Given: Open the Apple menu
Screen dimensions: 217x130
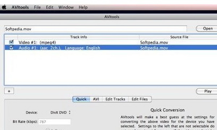Looking at the screenshot, I should point(4,7).
